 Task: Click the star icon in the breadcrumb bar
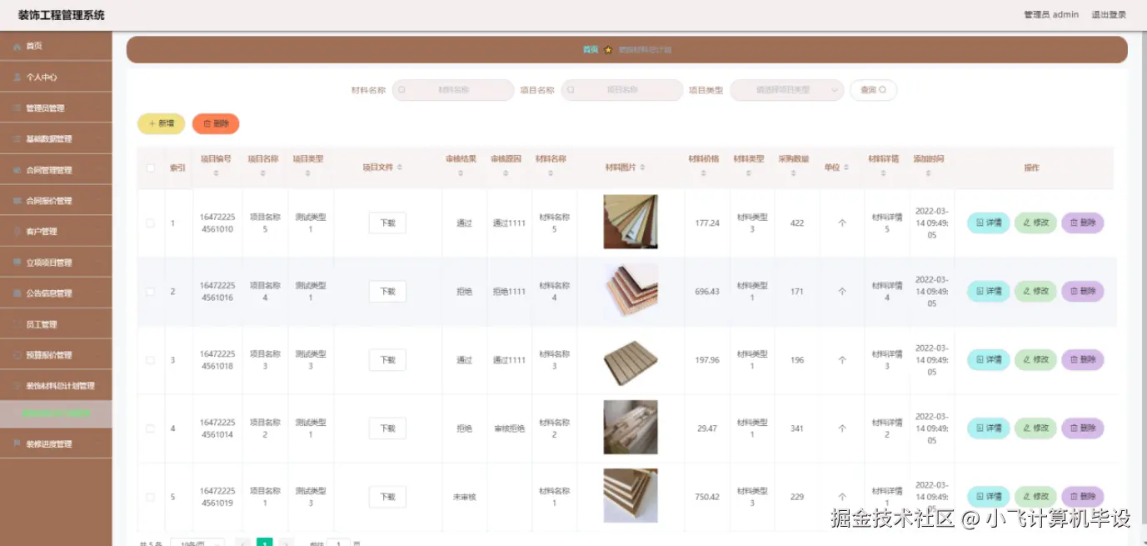click(x=608, y=50)
